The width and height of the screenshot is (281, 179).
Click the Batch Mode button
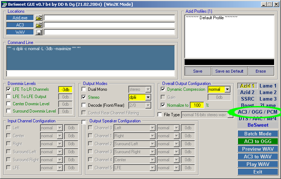[258, 134]
